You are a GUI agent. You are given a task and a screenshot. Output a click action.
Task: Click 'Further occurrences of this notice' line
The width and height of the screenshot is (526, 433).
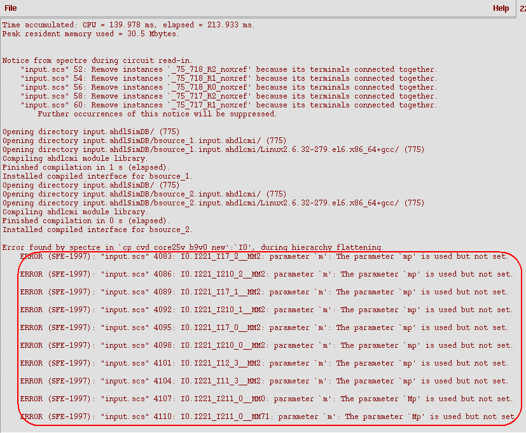[x=157, y=114]
